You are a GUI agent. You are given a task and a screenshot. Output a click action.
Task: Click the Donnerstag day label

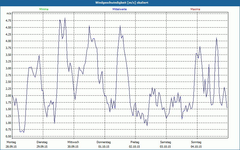[103, 142]
